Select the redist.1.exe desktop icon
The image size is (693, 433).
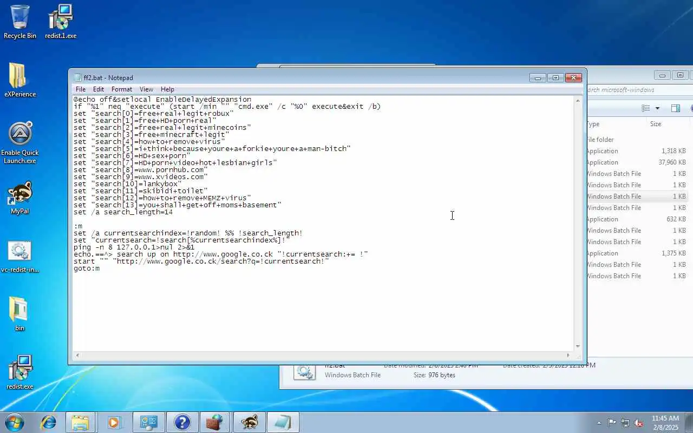(61, 22)
